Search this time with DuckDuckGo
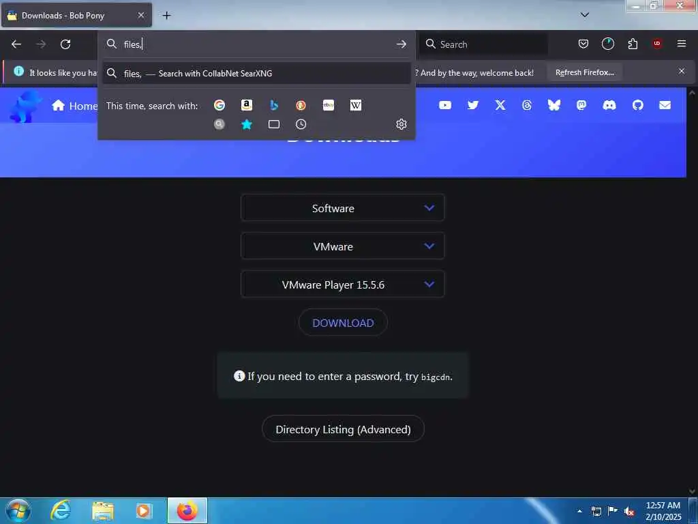Viewport: 698px width, 524px height. [x=301, y=105]
